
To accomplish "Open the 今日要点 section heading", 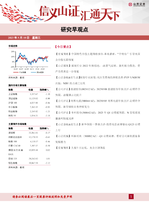I will click(63, 47).
